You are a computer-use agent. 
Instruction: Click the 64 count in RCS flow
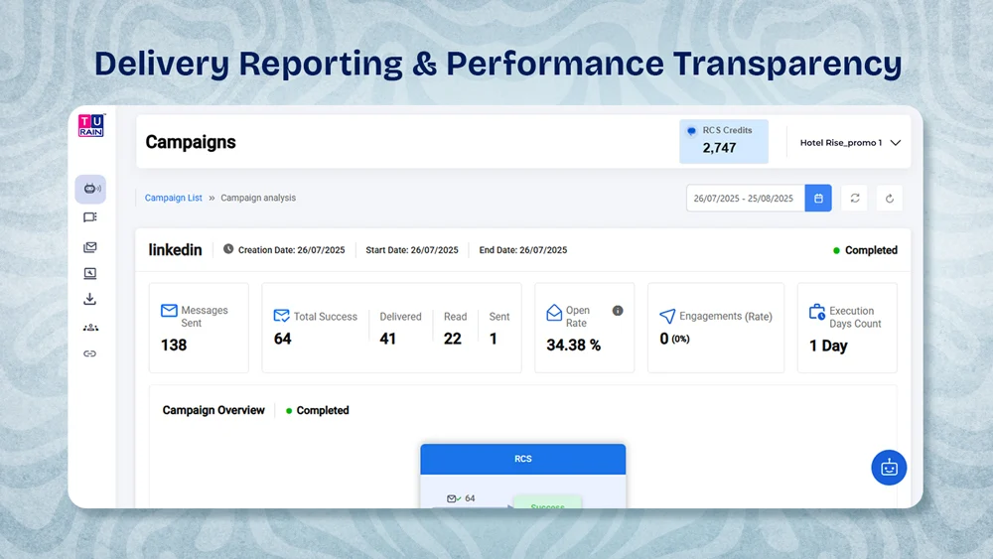point(470,498)
